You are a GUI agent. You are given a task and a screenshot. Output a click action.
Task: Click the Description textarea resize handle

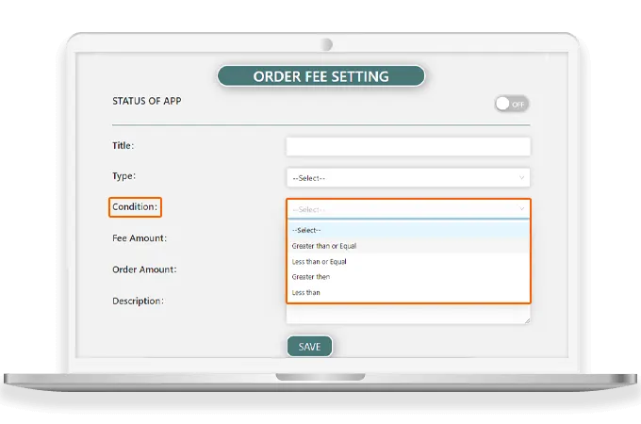pos(526,320)
